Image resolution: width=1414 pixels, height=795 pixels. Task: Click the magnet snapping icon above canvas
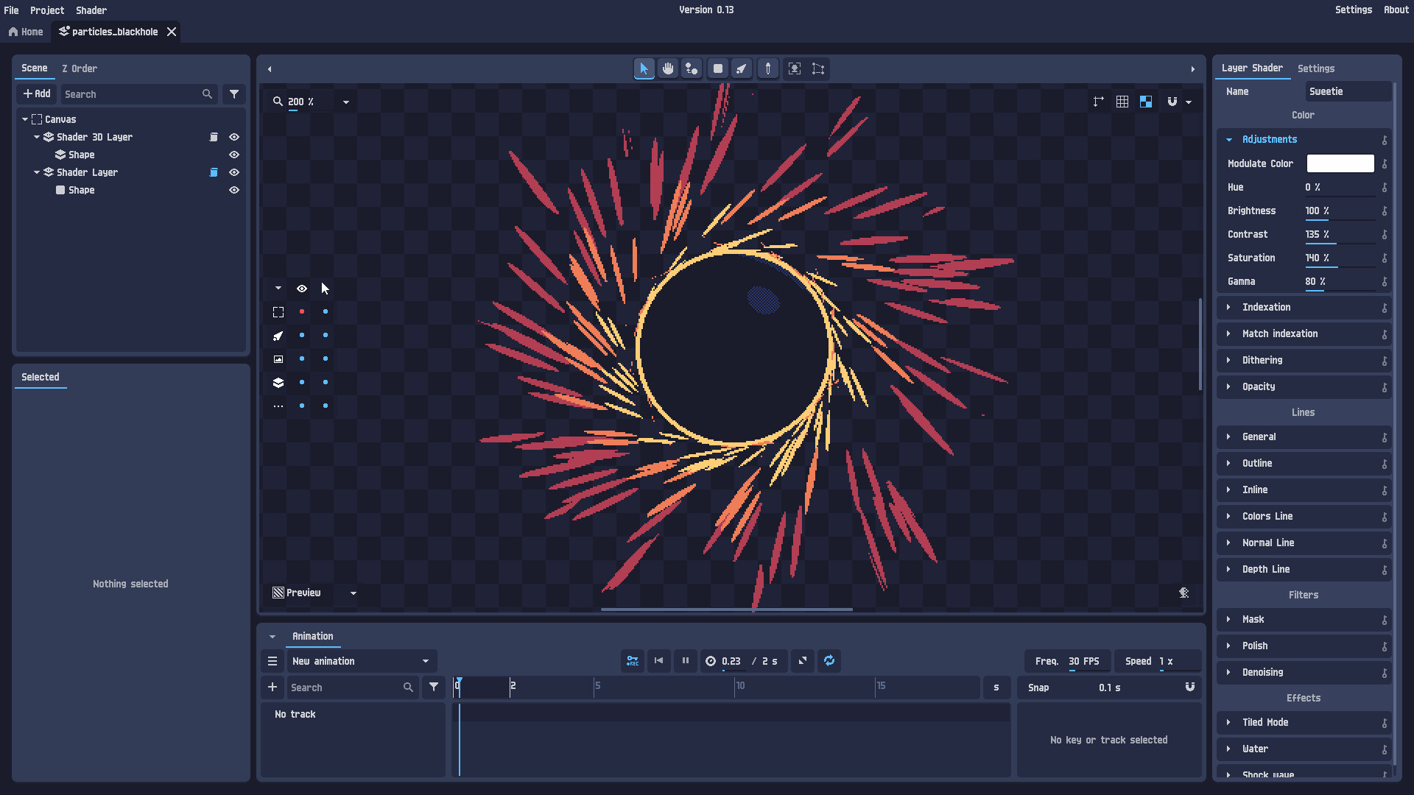pos(1172,102)
